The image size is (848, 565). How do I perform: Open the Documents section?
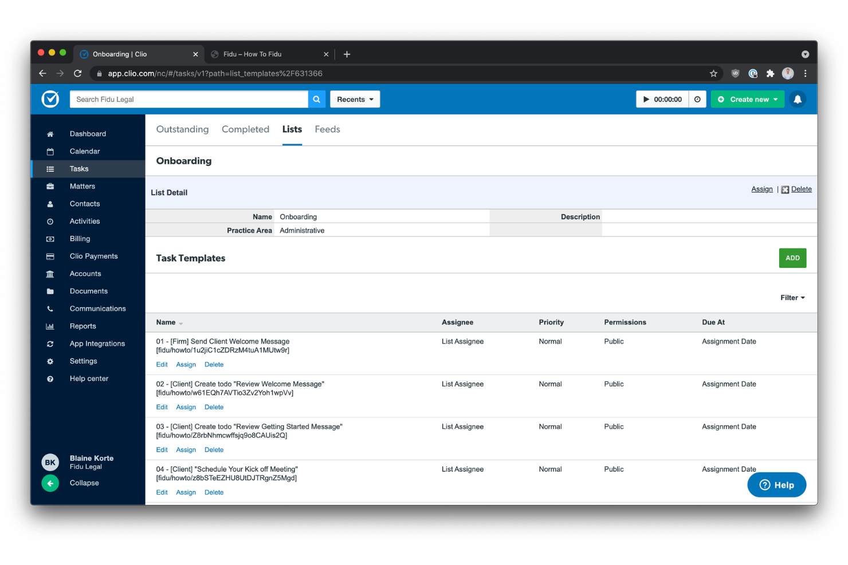pyautogui.click(x=89, y=291)
